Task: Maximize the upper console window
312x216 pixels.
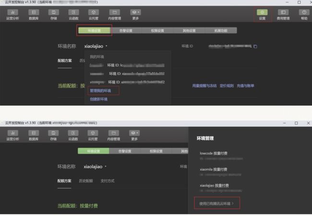Action: click(x=299, y=2)
